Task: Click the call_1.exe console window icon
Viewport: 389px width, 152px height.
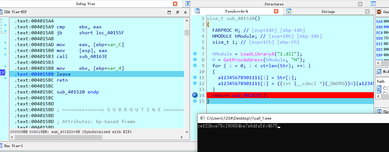Action: click(x=202, y=118)
